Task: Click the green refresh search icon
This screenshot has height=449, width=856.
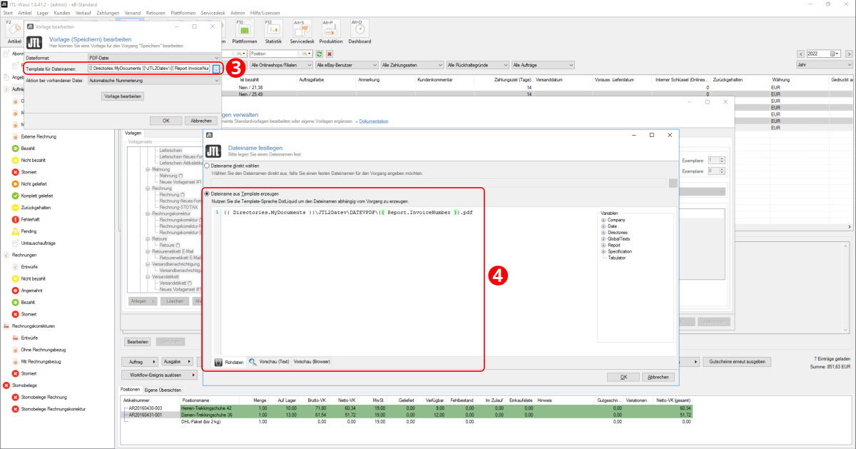Action: (320, 54)
